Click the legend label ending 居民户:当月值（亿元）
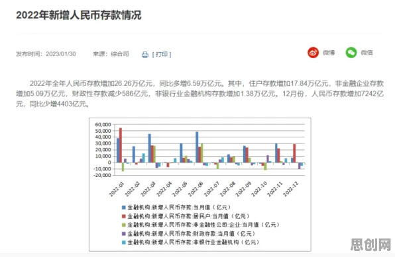Image resolution: width=395 pixels, height=257 pixels. [189, 216]
